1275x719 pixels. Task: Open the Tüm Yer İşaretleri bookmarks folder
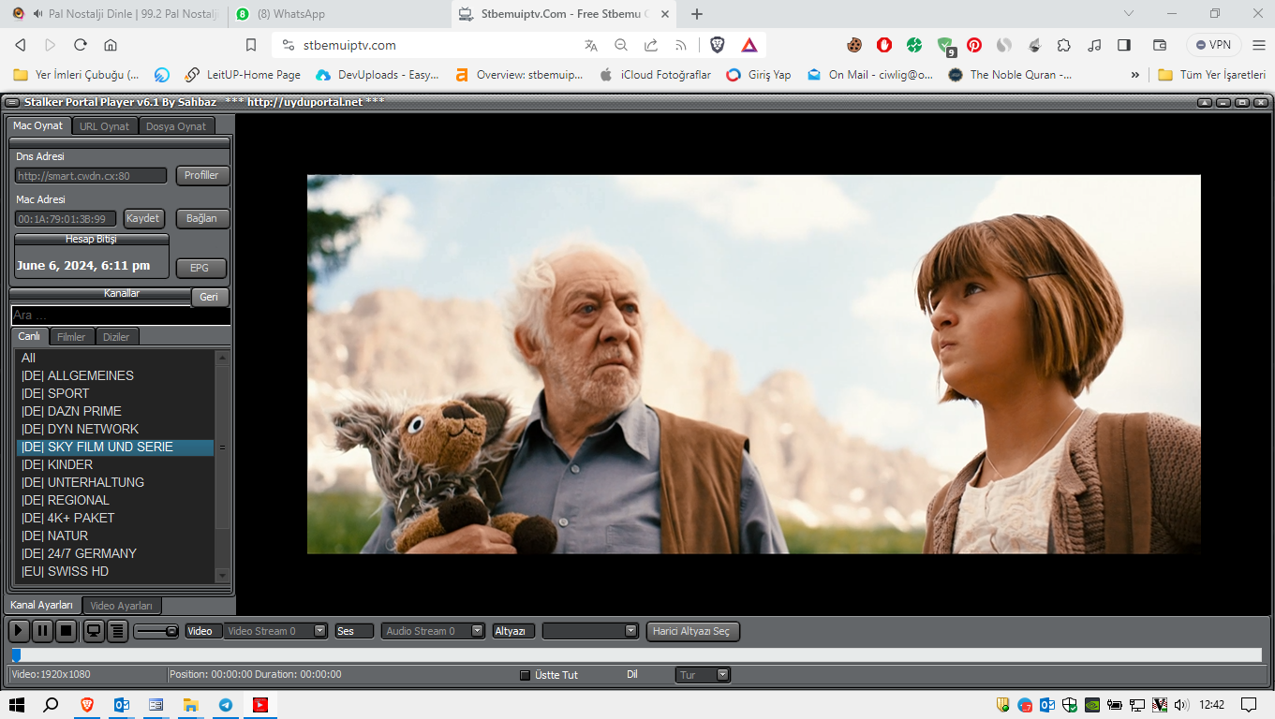(x=1211, y=75)
